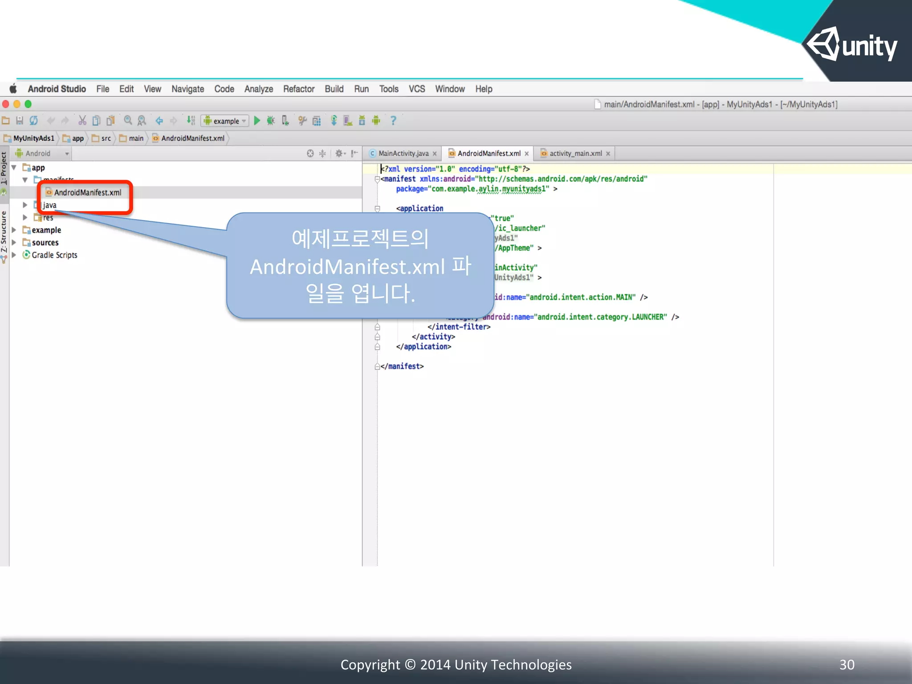Expand the example module node
Screen dimensions: 912x684
click(x=14, y=230)
